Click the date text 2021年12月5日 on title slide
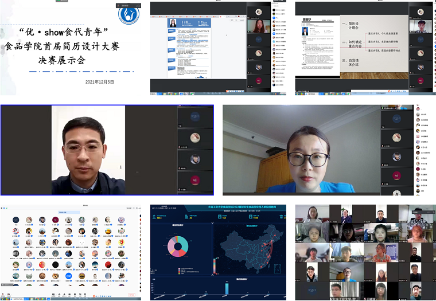 point(100,82)
